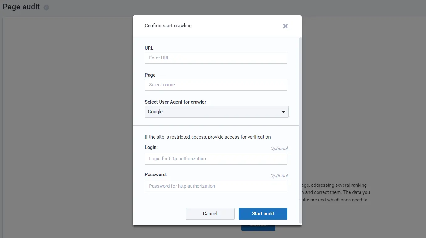Image resolution: width=426 pixels, height=238 pixels.
Task: Click the Optional label beside Password
Action: pos(279,175)
